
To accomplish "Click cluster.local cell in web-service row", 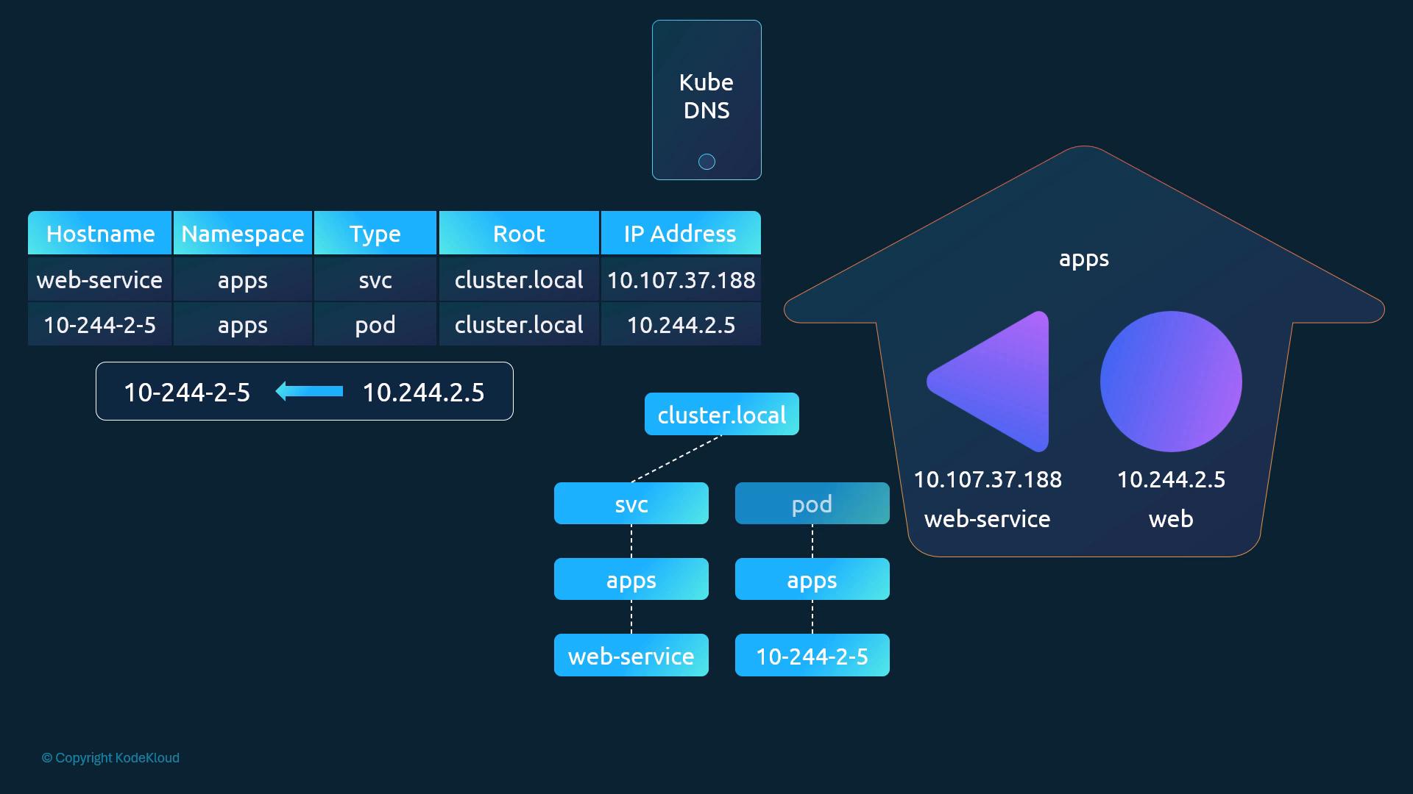I will tap(519, 279).
